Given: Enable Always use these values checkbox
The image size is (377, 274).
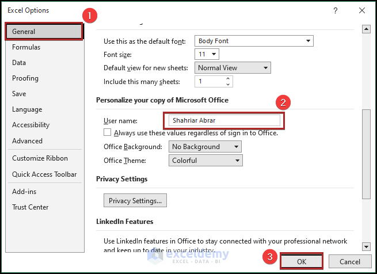Looking at the screenshot, I should click(100, 133).
